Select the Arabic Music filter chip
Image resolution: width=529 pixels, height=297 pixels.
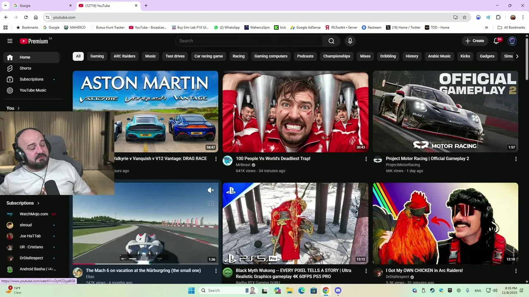pyautogui.click(x=439, y=56)
